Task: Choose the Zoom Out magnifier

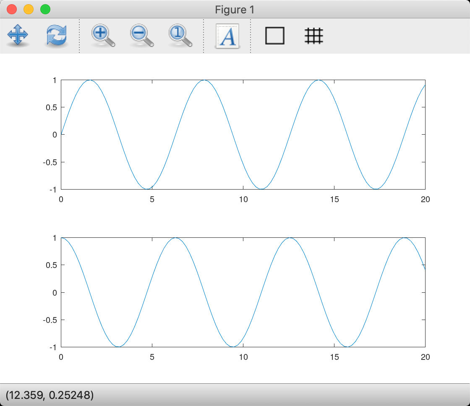Action: point(141,36)
